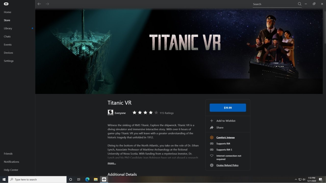Click the plus icon beside Add to Wishlist
This screenshot has width=326, height=183.
point(212,121)
